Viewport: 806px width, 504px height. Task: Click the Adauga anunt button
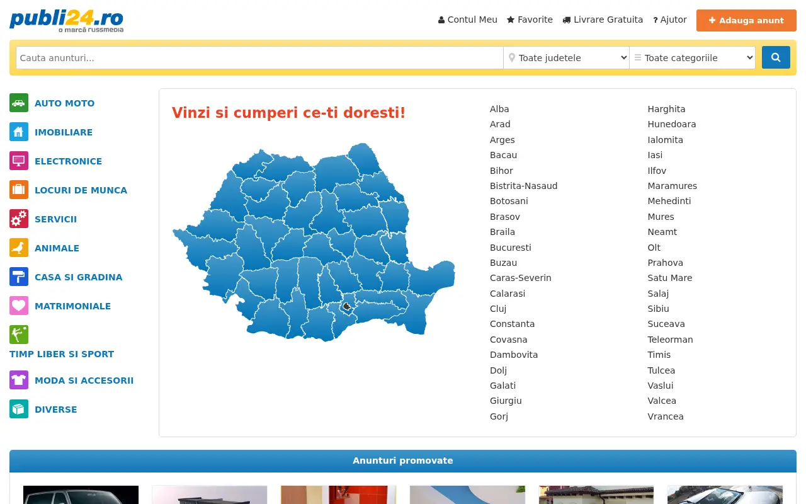[x=746, y=20]
